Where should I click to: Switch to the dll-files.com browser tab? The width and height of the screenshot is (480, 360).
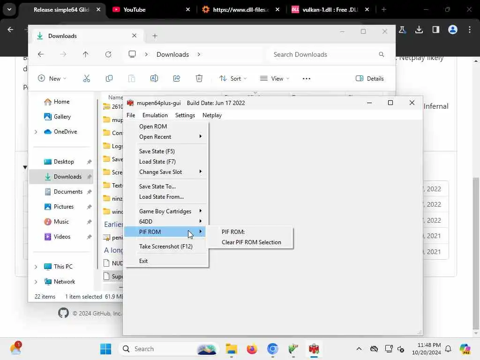[x=240, y=10]
